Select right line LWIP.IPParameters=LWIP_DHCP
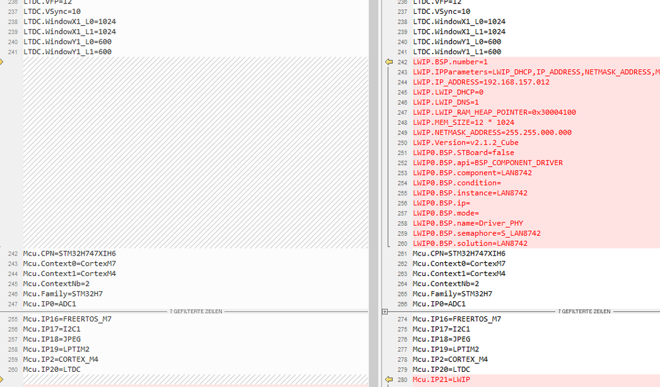Image resolution: width=660 pixels, height=387 pixels. 536,72
